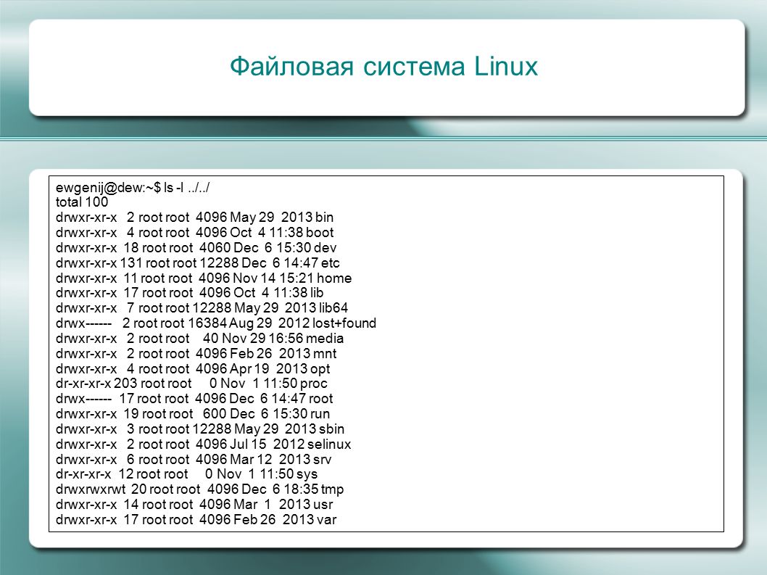Image resolution: width=767 pixels, height=575 pixels.
Task: Click the "total 100" line
Action: click(x=82, y=202)
